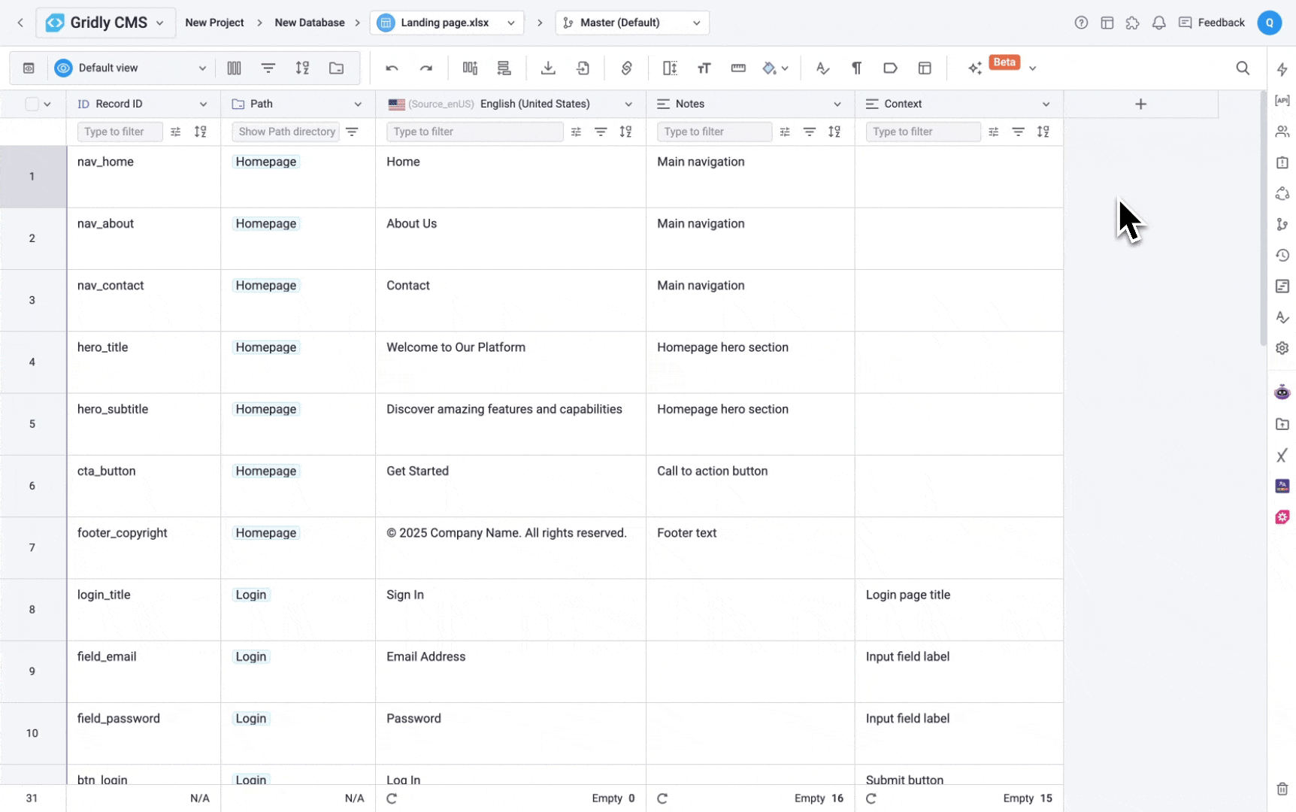Open the API panel in right sidebar

click(1282, 100)
